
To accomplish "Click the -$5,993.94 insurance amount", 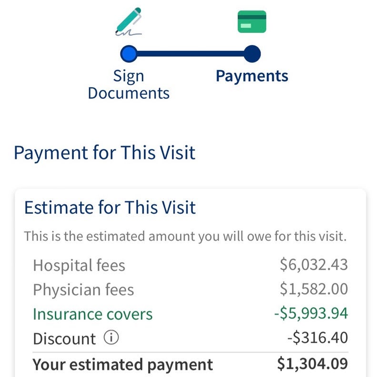I will 311,314.
